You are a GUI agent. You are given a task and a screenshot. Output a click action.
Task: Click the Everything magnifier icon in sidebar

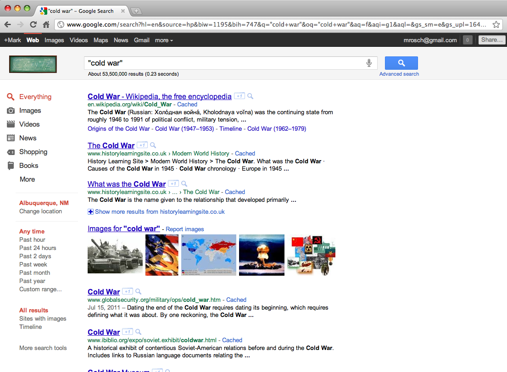pos(11,97)
